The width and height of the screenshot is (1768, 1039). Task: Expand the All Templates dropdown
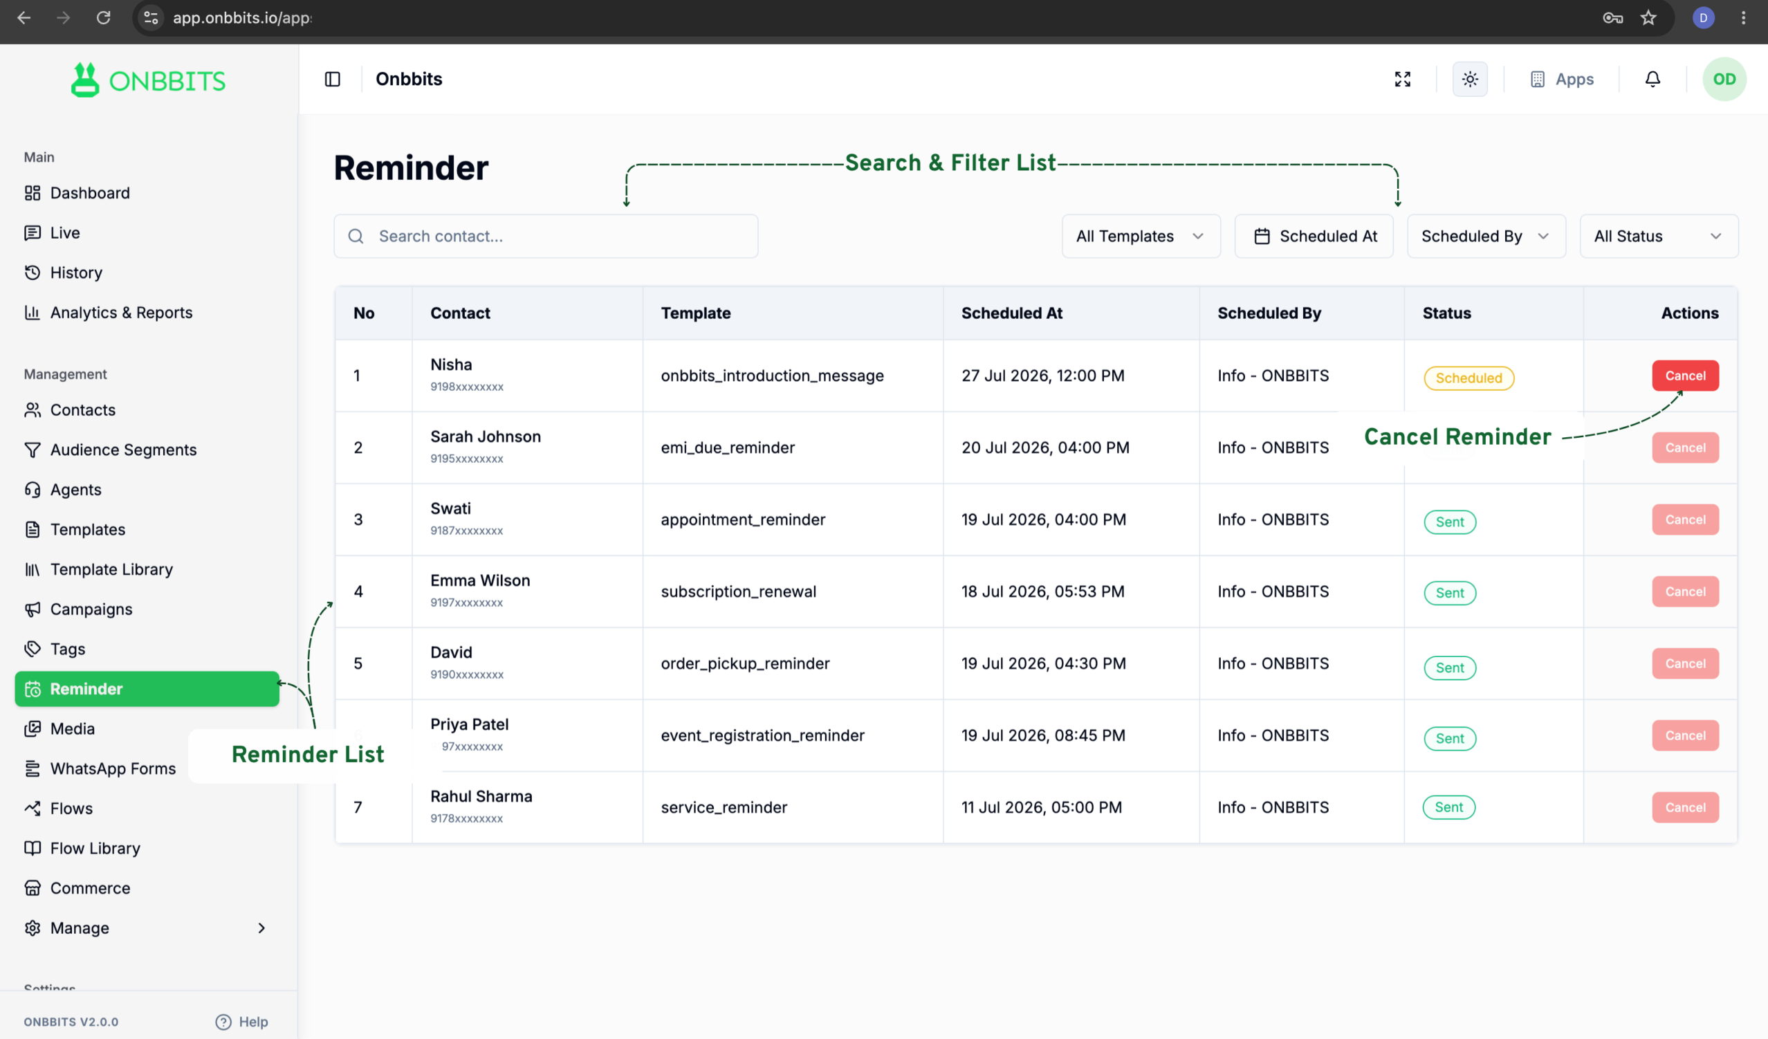click(1141, 237)
